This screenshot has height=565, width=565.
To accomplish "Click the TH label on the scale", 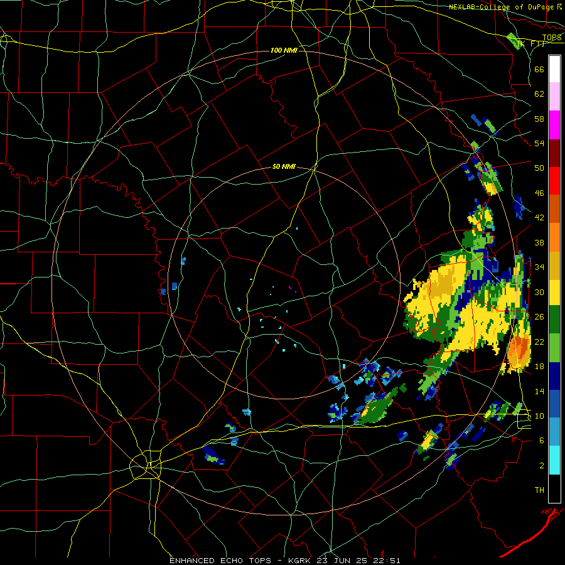I will (539, 490).
